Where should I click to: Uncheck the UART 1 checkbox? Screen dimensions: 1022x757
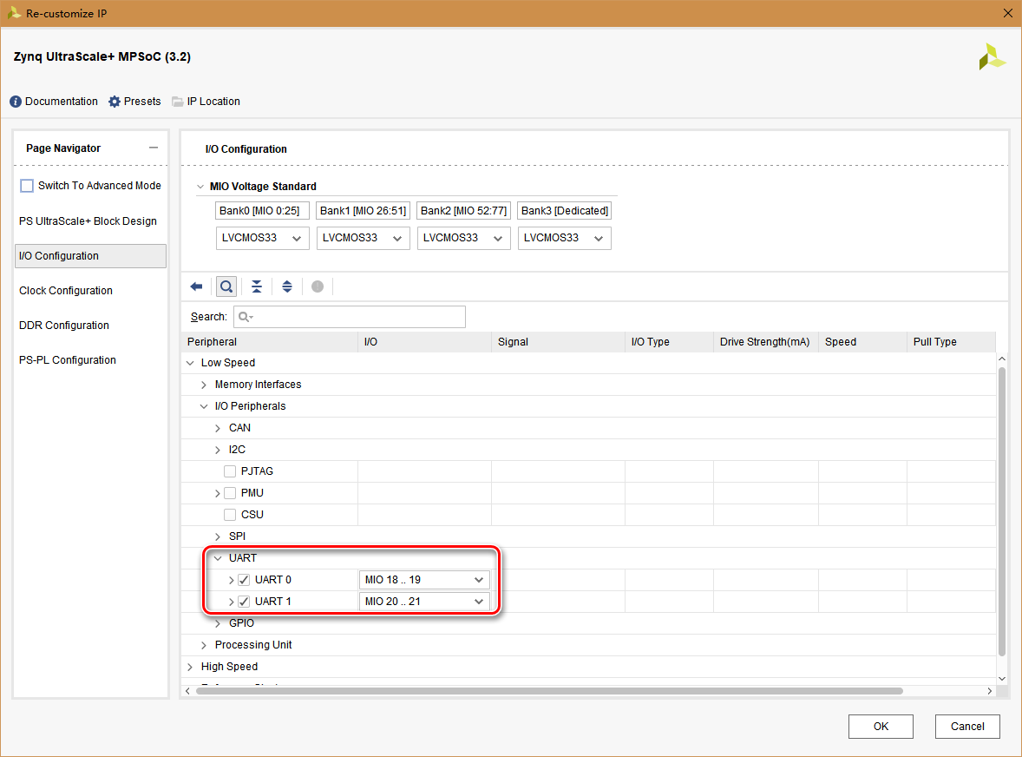(x=244, y=601)
